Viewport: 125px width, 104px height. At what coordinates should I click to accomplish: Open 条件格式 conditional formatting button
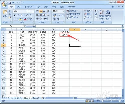[72, 11]
